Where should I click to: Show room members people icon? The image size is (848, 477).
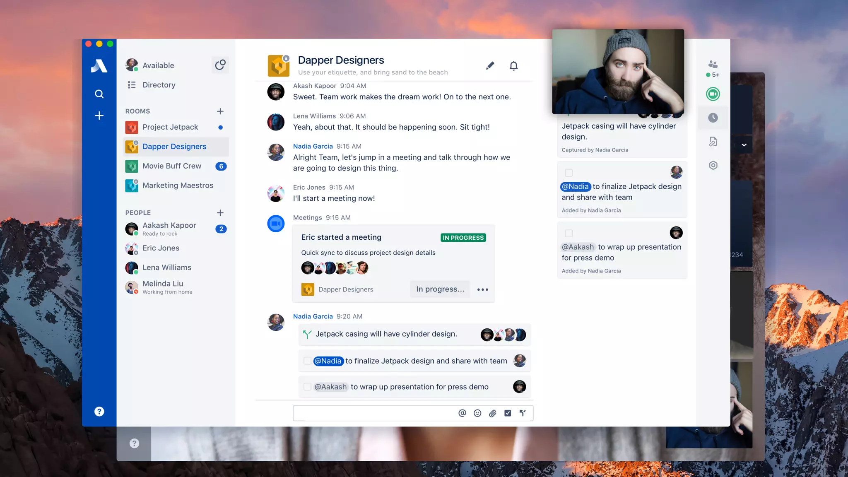coord(713,65)
